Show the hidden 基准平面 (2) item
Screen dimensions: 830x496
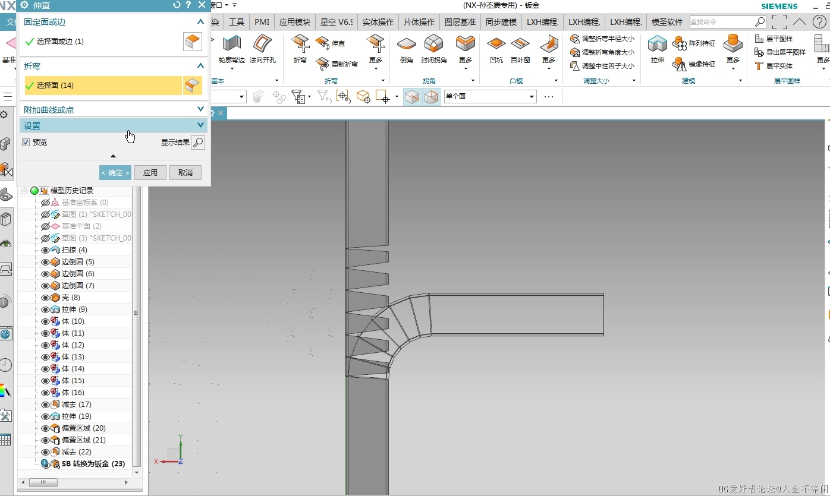click(x=45, y=226)
